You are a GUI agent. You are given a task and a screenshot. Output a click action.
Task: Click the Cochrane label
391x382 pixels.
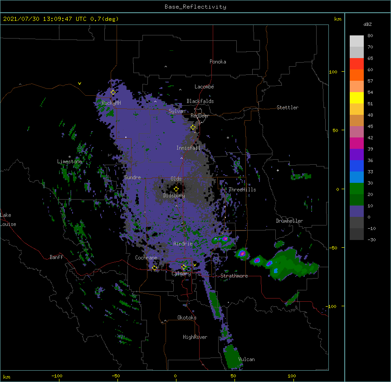point(146,258)
